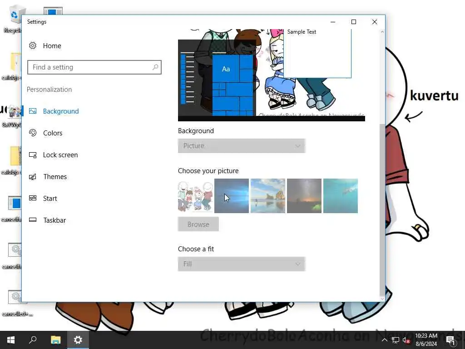Go to Lock screen settings
The height and width of the screenshot is (349, 465).
pyautogui.click(x=60, y=155)
